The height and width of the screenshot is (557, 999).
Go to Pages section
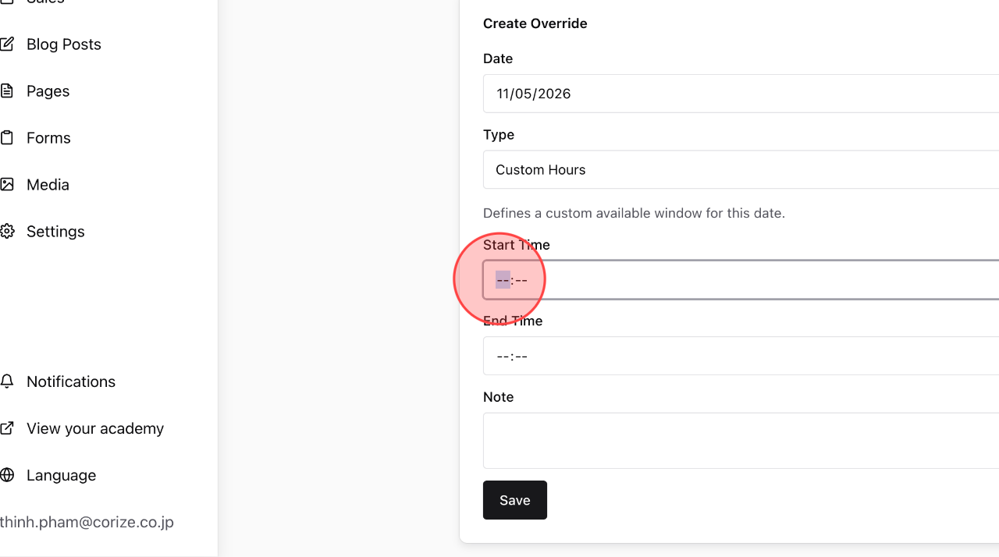click(48, 91)
